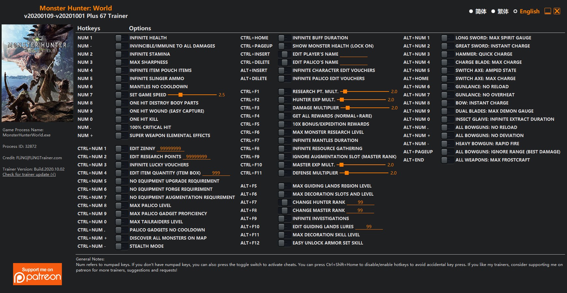Click the Edit Zenny value field
Viewport: 567px width, 293px height.
pyautogui.click(x=170, y=148)
